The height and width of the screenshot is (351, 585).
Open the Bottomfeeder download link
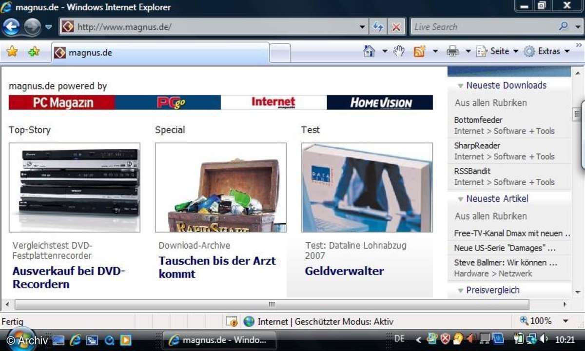(x=478, y=120)
